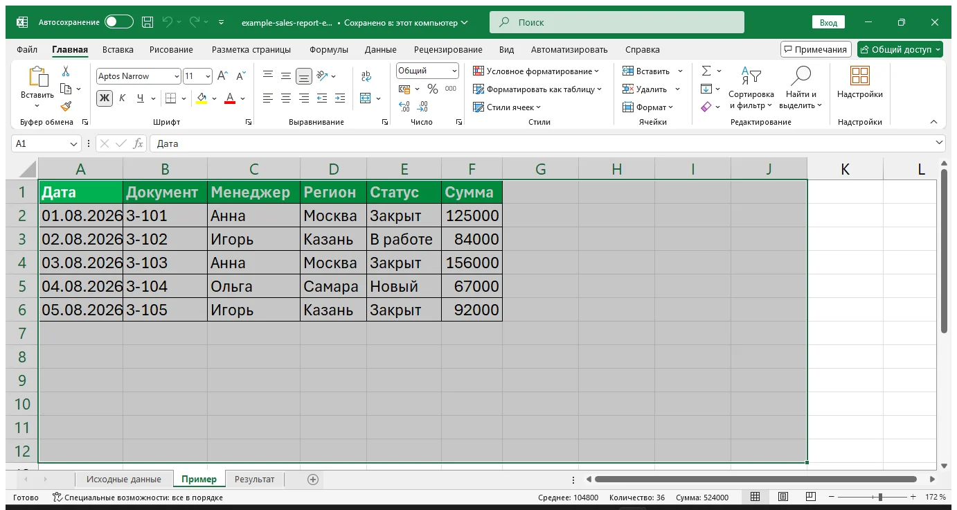Click the Merge and Center icon
Viewport: 957px width, 510px height.
366,98
